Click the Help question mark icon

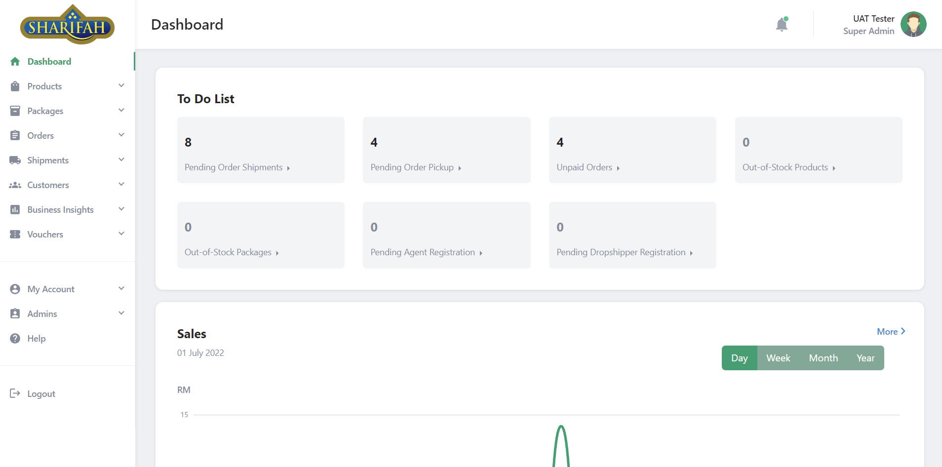[15, 339]
